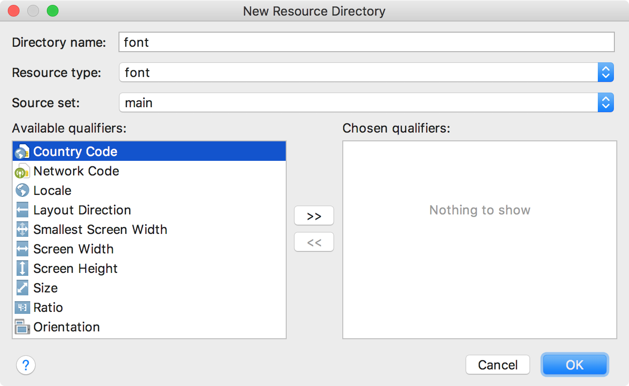Click the Layout Direction arrow icon

point(22,210)
